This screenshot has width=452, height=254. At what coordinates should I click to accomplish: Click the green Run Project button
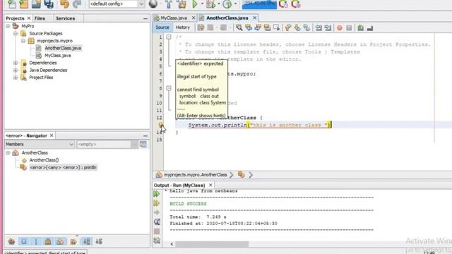point(195,4)
